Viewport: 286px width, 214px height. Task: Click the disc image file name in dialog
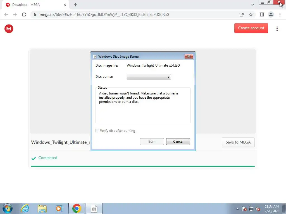153,65
